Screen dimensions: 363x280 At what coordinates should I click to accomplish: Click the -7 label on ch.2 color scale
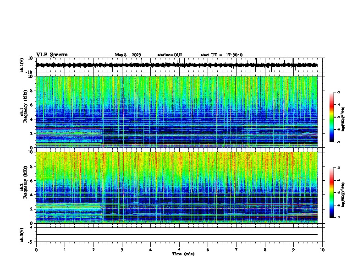(338, 217)
